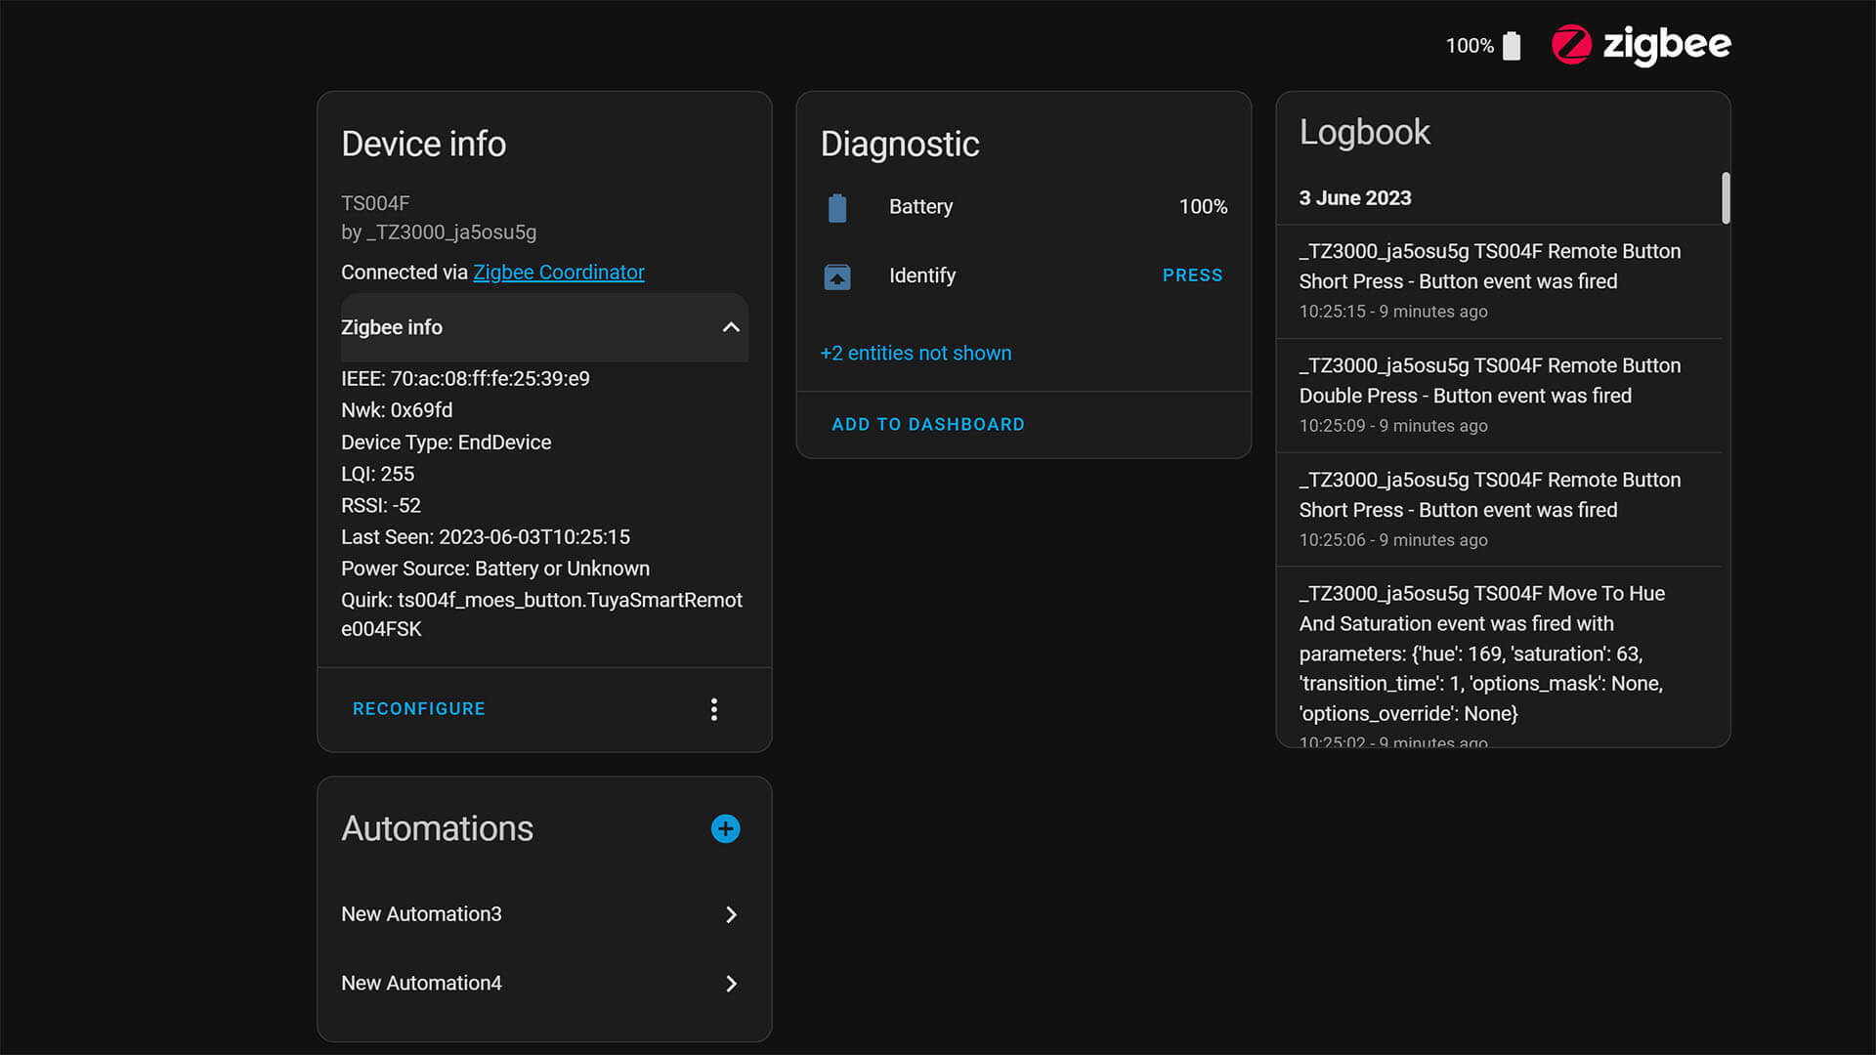Image resolution: width=1876 pixels, height=1055 pixels.
Task: Click the Logbook scrollbar thumb
Action: pyautogui.click(x=1726, y=198)
